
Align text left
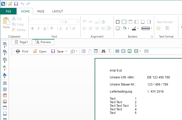tap(84, 28)
